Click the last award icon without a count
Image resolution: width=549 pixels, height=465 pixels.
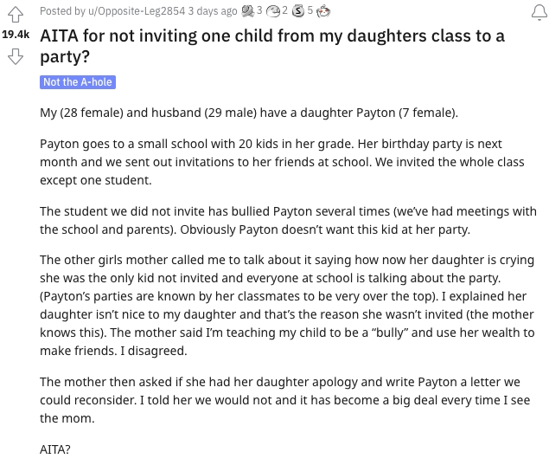coord(324,11)
